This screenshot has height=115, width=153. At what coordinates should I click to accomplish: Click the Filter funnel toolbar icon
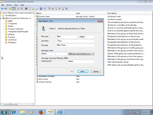pos(59,9)
